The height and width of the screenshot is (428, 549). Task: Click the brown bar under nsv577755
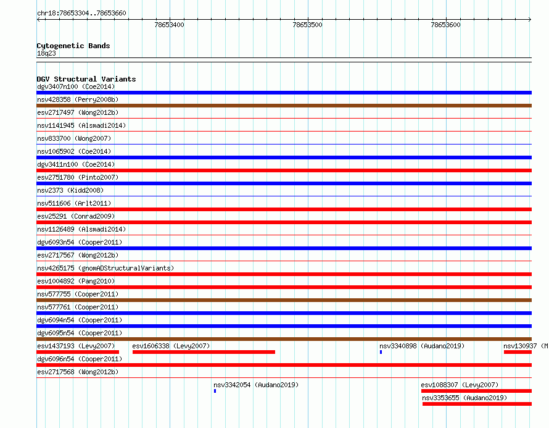(x=284, y=300)
